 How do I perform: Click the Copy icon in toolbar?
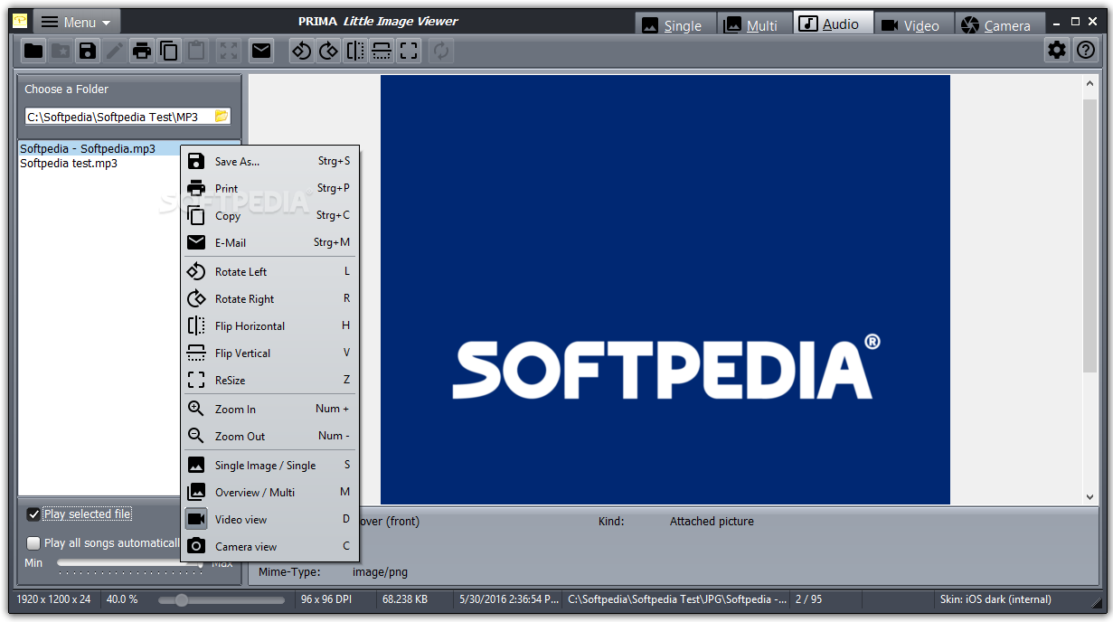pos(169,51)
